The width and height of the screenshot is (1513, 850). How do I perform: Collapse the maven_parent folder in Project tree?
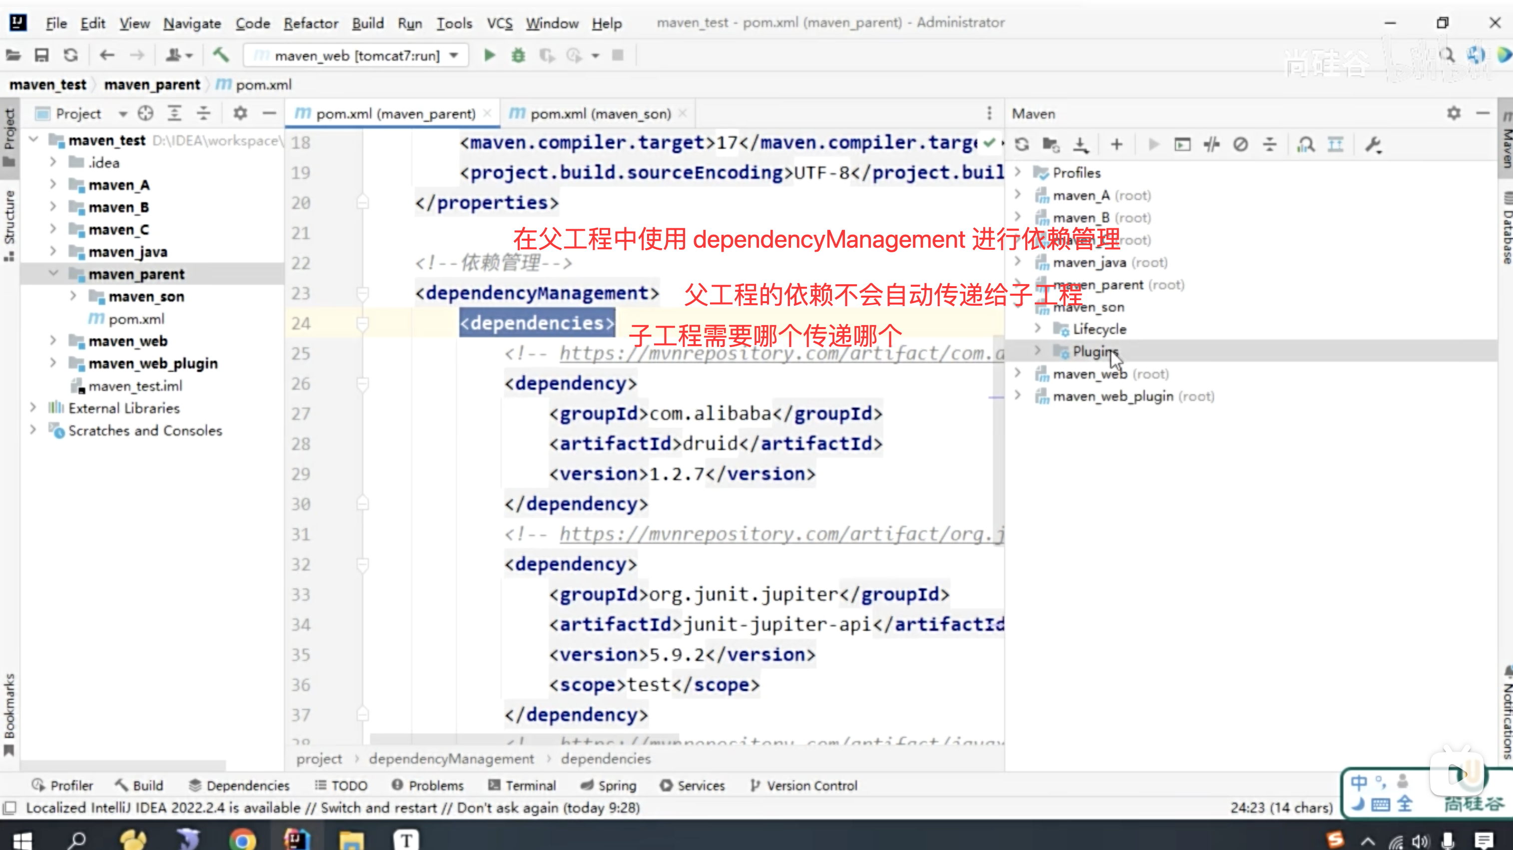pos(53,274)
